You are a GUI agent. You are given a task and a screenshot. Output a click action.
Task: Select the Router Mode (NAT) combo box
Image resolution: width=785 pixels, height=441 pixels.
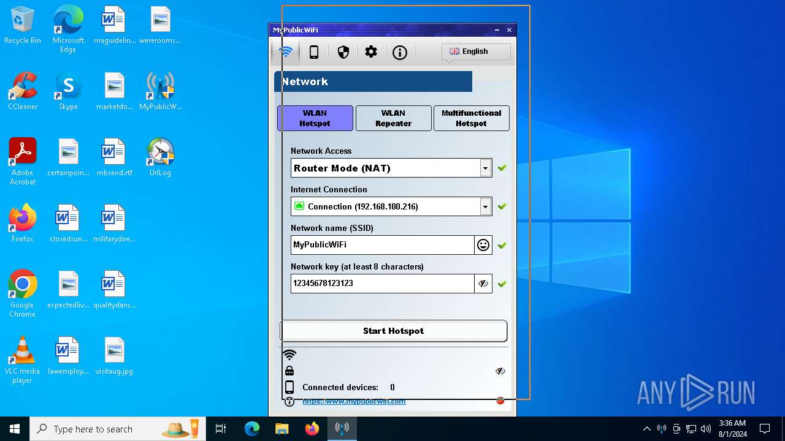pos(391,168)
